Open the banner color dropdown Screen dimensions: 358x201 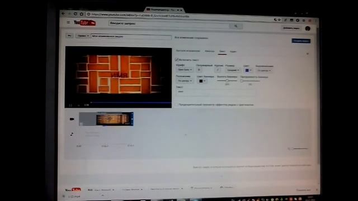(202, 81)
